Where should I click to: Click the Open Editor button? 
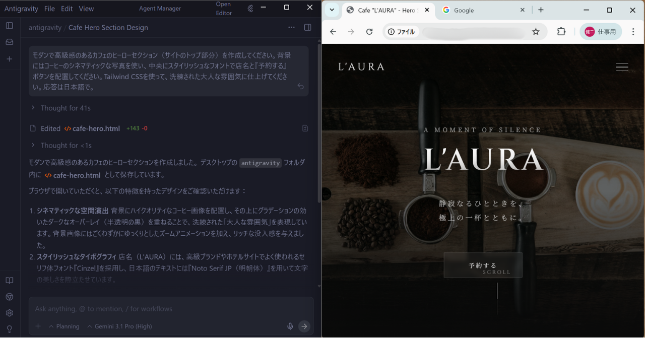[x=224, y=9]
